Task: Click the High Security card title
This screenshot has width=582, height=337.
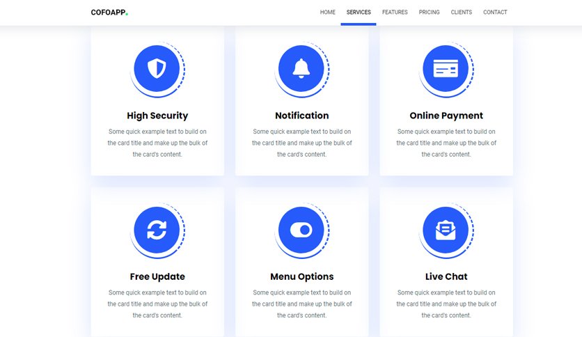Action: pos(157,116)
